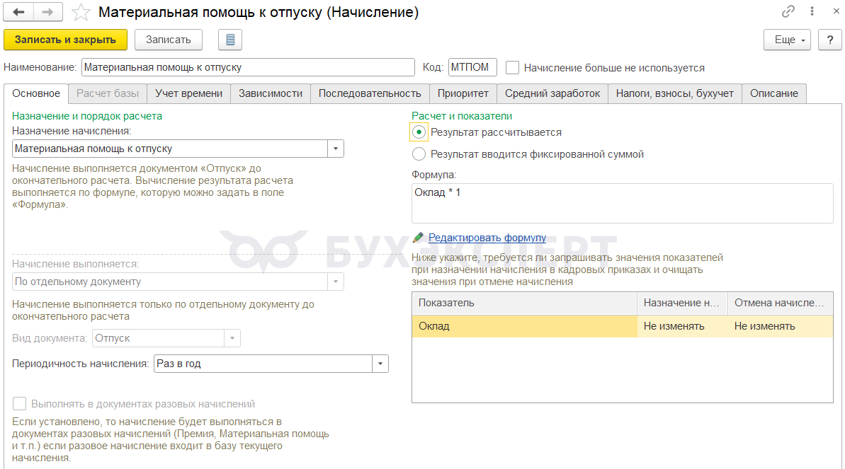Click into the "Наименование" text field

[247, 67]
